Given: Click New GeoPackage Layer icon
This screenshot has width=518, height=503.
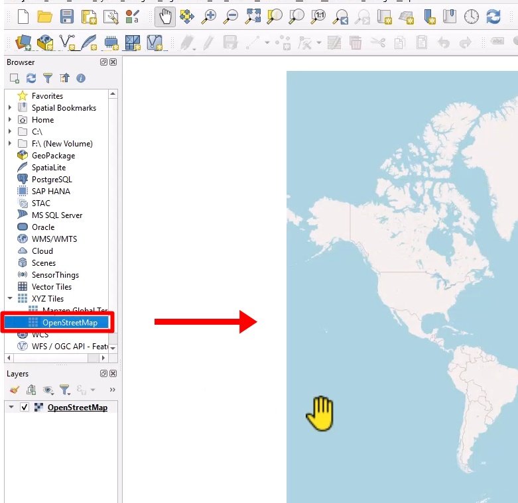Looking at the screenshot, I should coord(45,42).
